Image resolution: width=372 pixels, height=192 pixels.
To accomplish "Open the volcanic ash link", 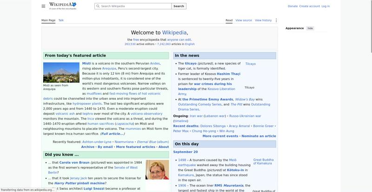I will (x=65, y=114).
